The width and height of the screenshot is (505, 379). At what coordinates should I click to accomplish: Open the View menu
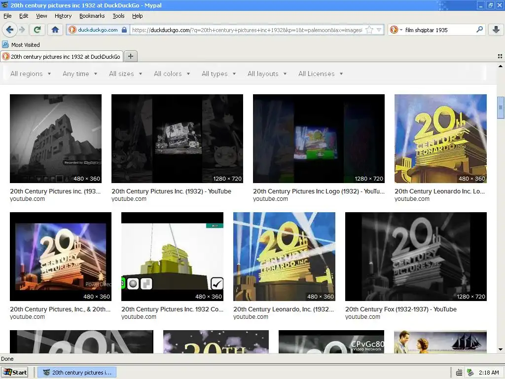[x=41, y=16]
